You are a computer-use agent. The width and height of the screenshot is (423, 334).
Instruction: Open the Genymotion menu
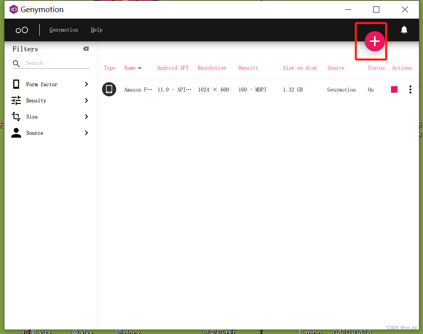tap(64, 30)
